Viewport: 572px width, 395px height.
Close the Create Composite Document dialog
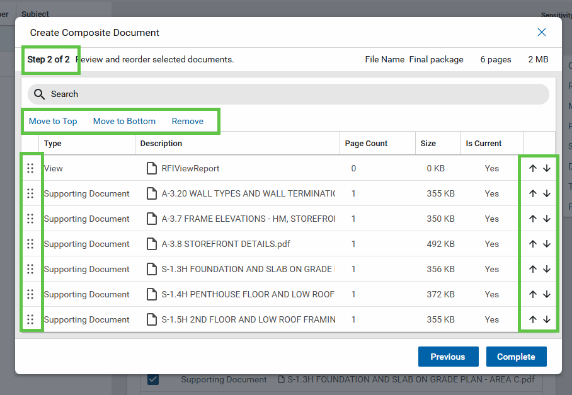pos(541,32)
